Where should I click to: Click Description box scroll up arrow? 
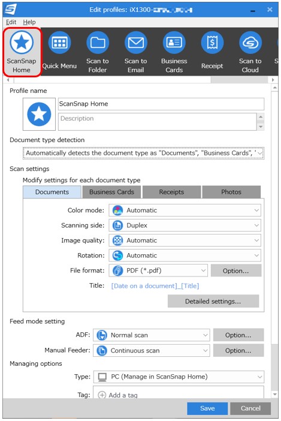coord(261,117)
